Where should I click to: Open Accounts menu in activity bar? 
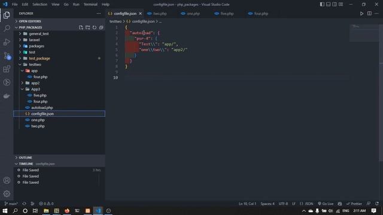(7, 180)
